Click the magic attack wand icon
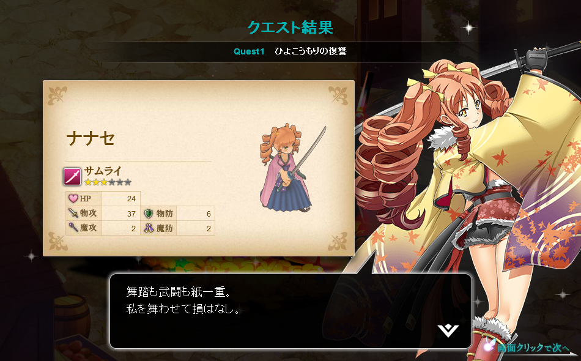This screenshot has height=361, width=581. click(73, 227)
